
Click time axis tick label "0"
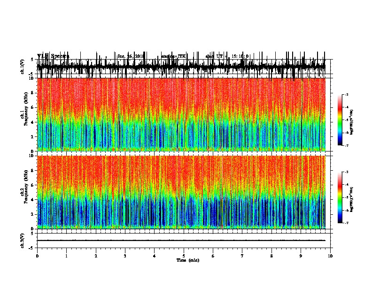tap(37, 256)
